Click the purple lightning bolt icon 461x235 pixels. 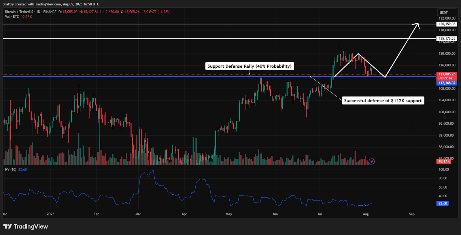tap(372, 162)
